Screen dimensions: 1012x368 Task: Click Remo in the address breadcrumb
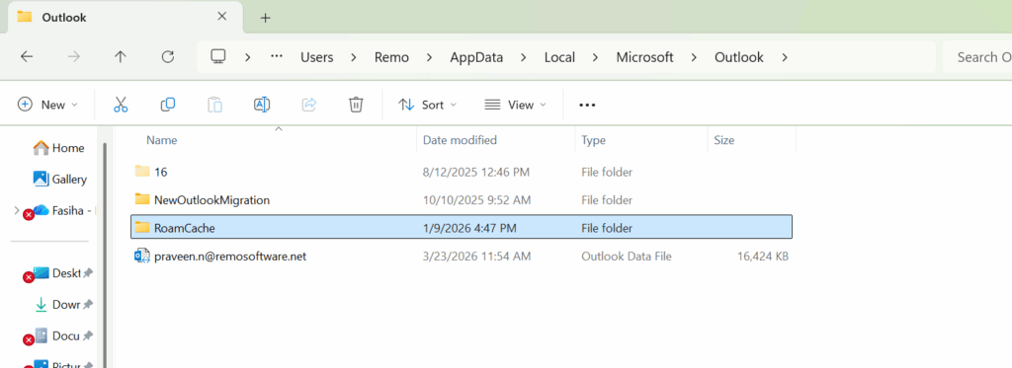[x=391, y=56]
